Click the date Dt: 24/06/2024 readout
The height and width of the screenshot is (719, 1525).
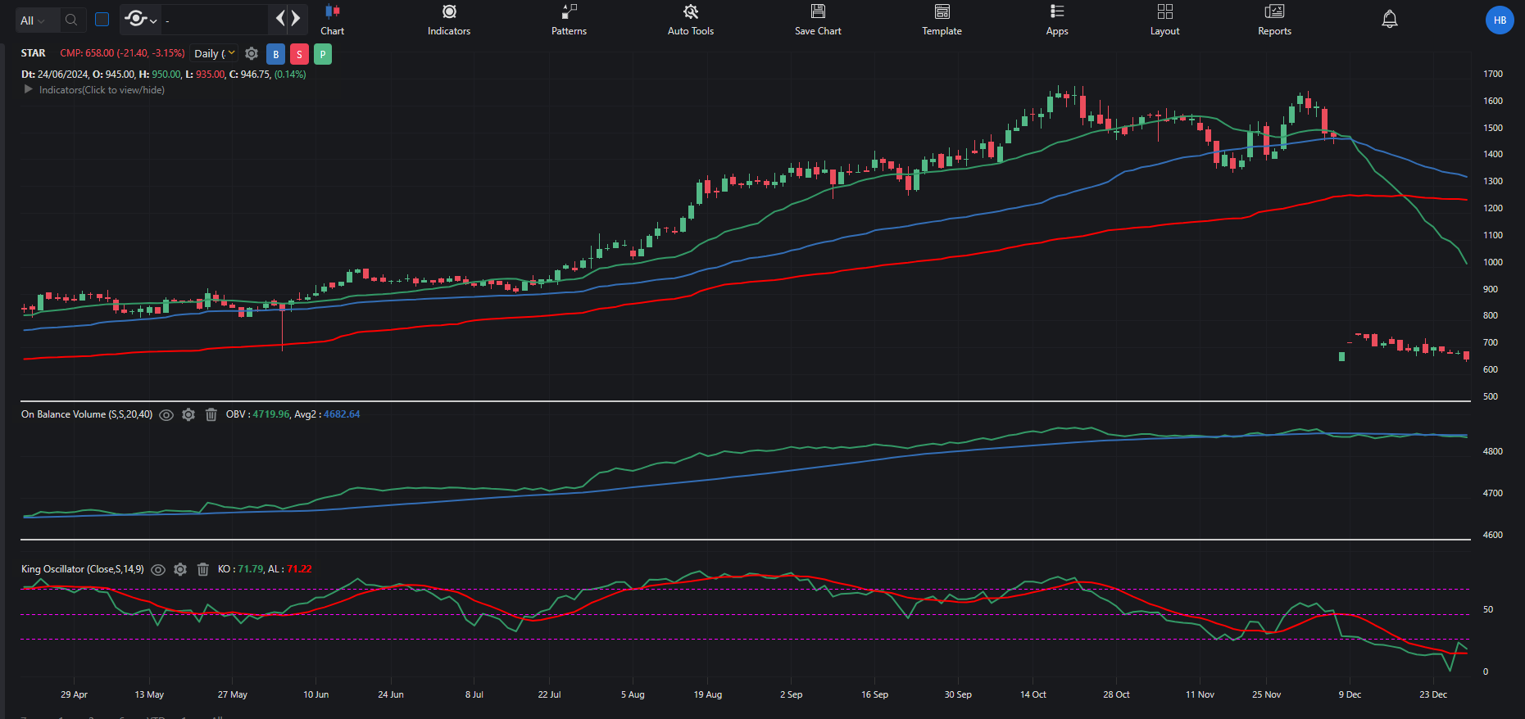tap(55, 75)
